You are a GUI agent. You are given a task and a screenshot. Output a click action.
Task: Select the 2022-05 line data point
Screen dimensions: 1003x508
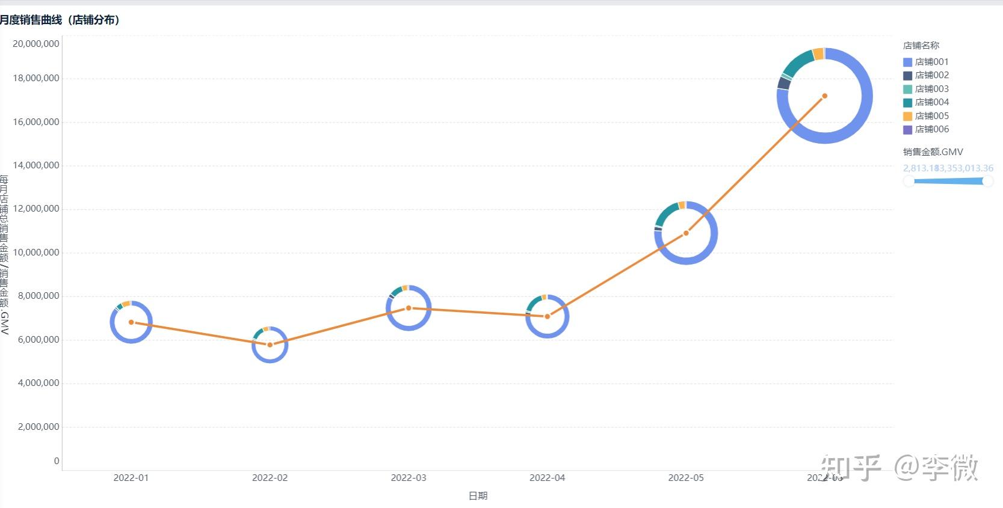(686, 233)
